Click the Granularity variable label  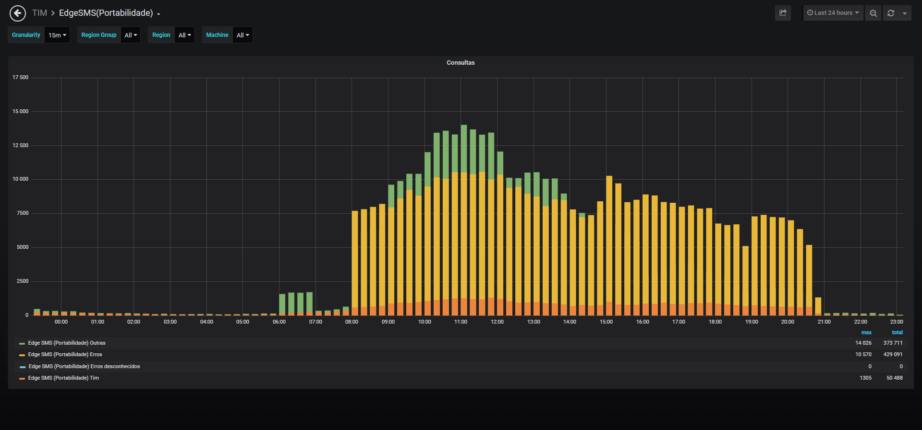coord(26,35)
